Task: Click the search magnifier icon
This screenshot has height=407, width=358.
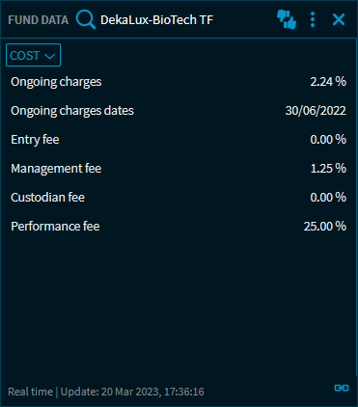Action: pyautogui.click(x=86, y=19)
